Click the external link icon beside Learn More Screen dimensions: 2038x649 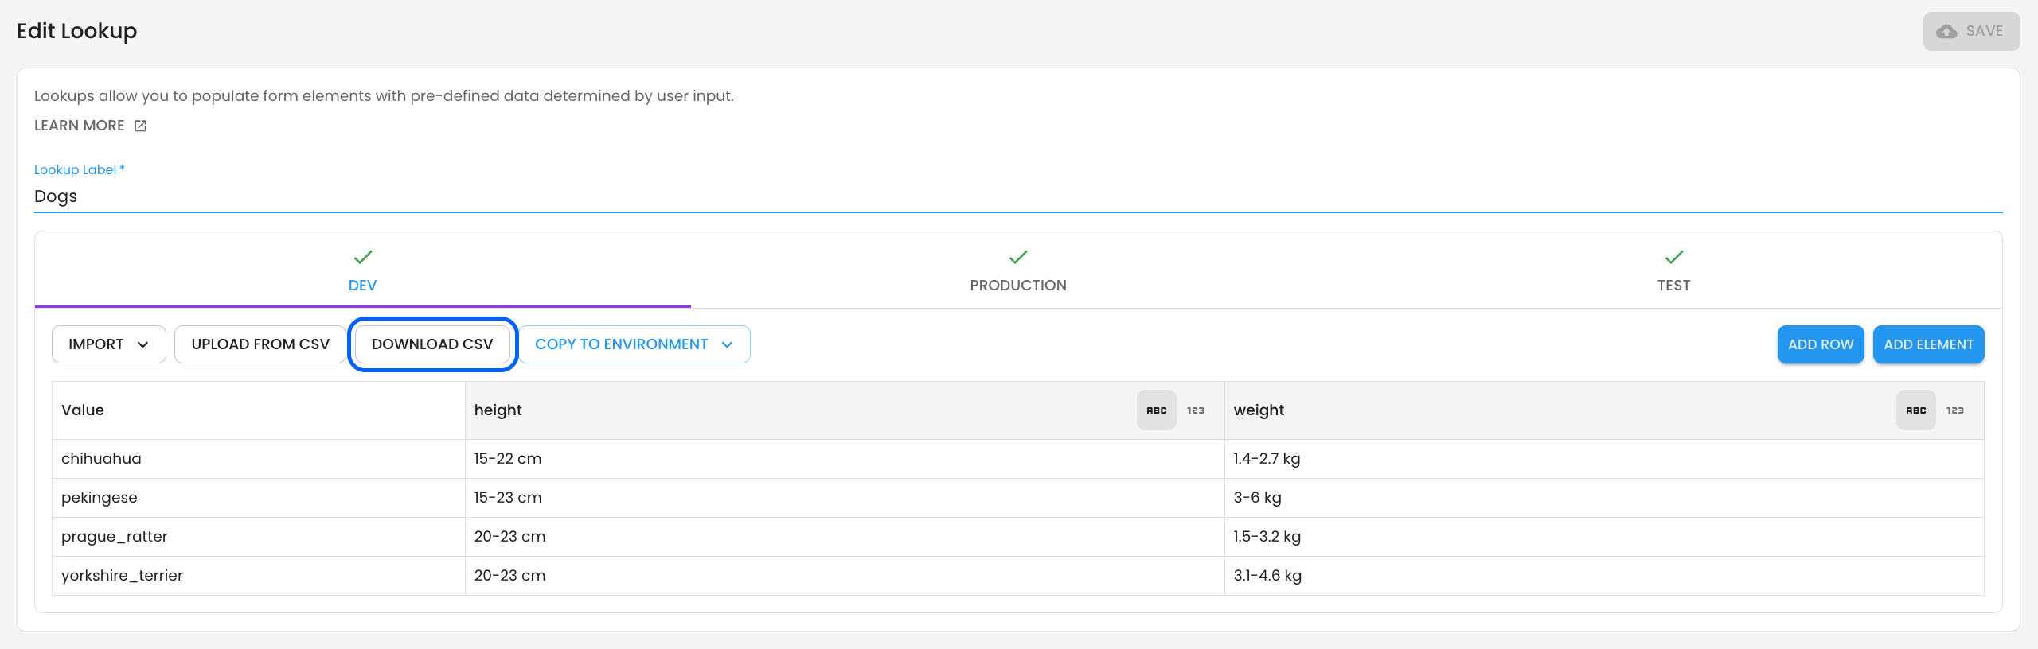tap(140, 126)
